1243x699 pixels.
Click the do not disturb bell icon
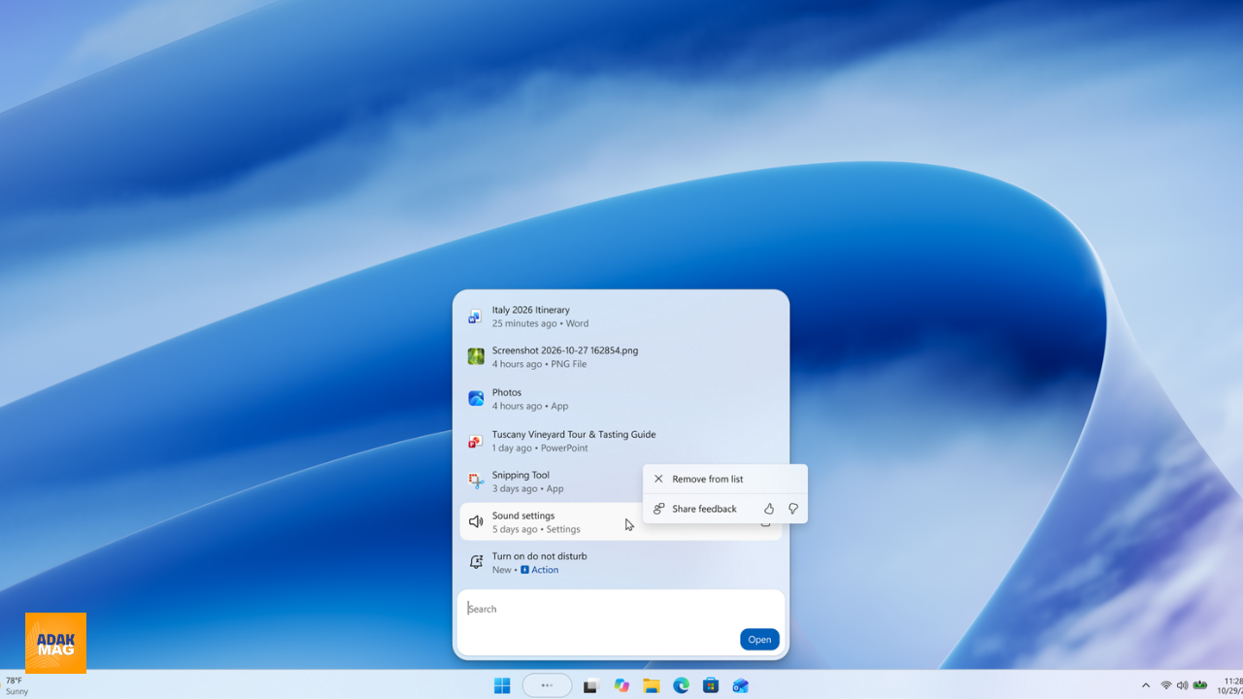click(476, 562)
